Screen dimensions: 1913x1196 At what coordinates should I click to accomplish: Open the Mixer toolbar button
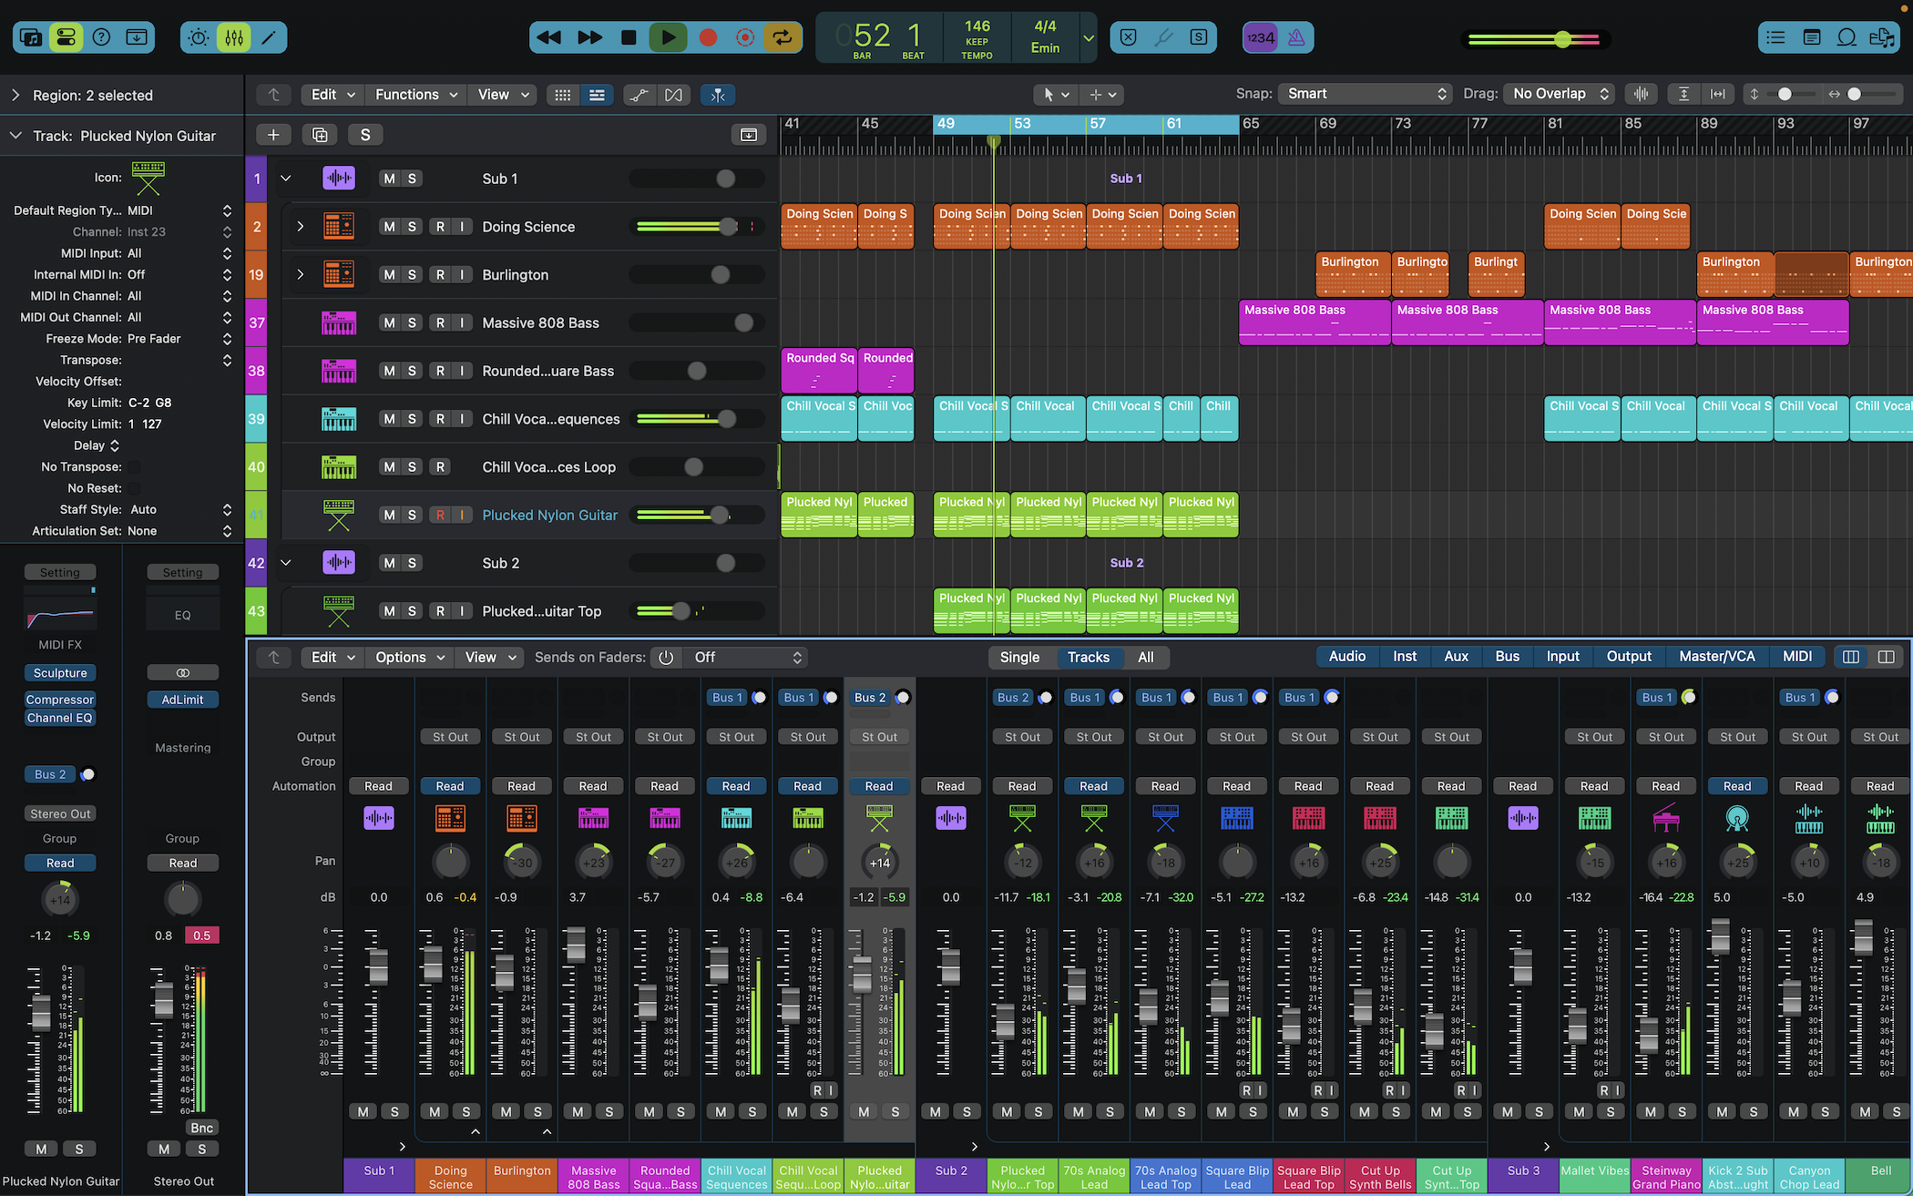(x=234, y=37)
